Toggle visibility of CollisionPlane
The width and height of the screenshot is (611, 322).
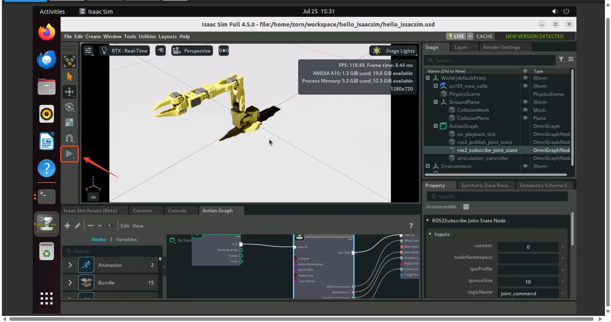525,118
